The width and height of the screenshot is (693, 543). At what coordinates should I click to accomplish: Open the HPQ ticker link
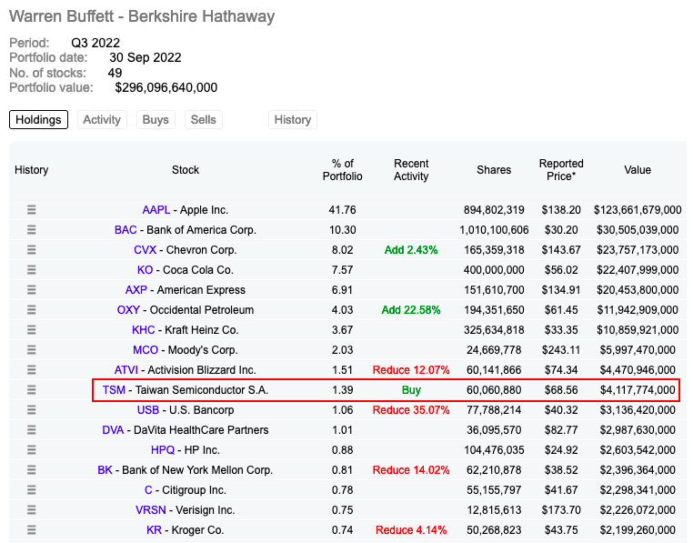point(163,449)
